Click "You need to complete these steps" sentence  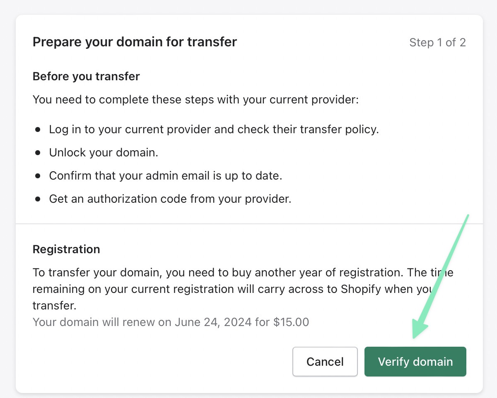(195, 100)
